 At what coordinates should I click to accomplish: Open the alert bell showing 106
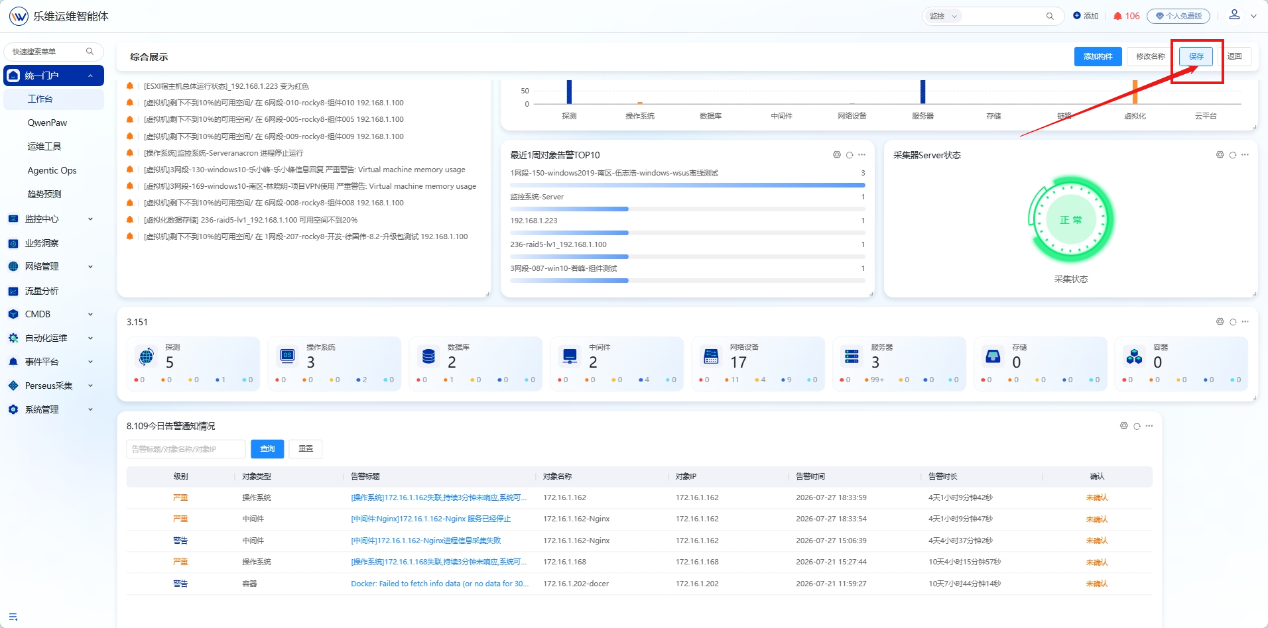click(x=1126, y=16)
